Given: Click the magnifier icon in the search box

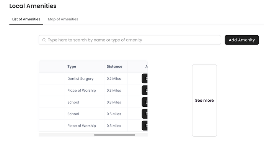Looking at the screenshot, I should coord(44,40).
